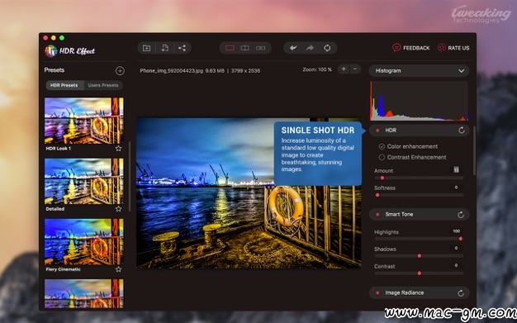The height and width of the screenshot is (323, 517).
Task: Select the HDR Presets tab
Action: click(64, 85)
